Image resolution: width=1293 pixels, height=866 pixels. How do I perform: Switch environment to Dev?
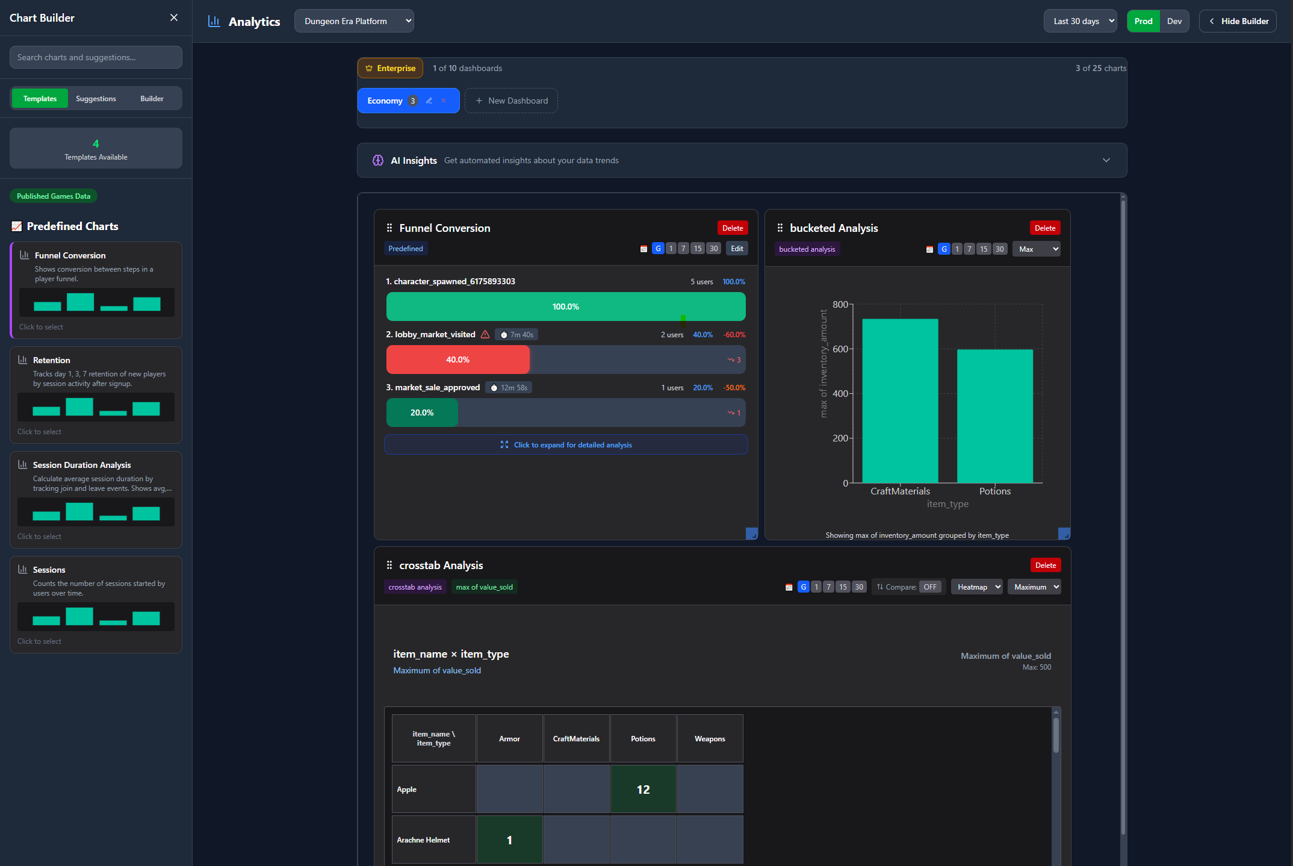tap(1174, 21)
